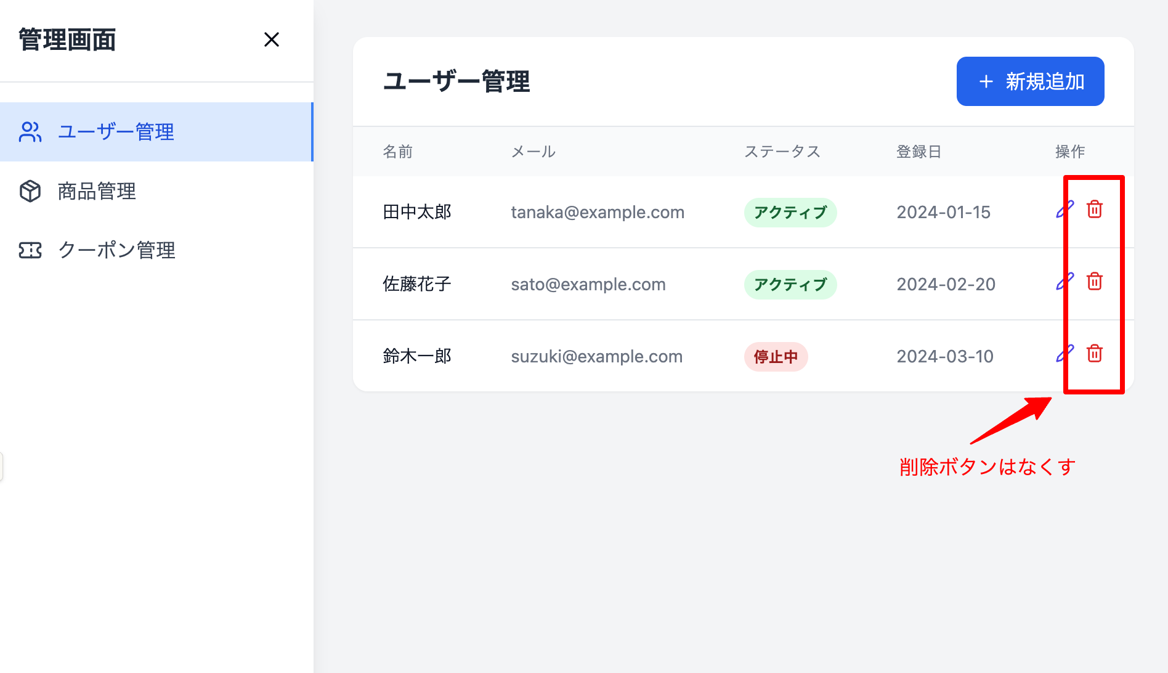Screen dimensions: 1168x673
Task: Open 商品管理 from the sidebar
Action: click(x=97, y=191)
